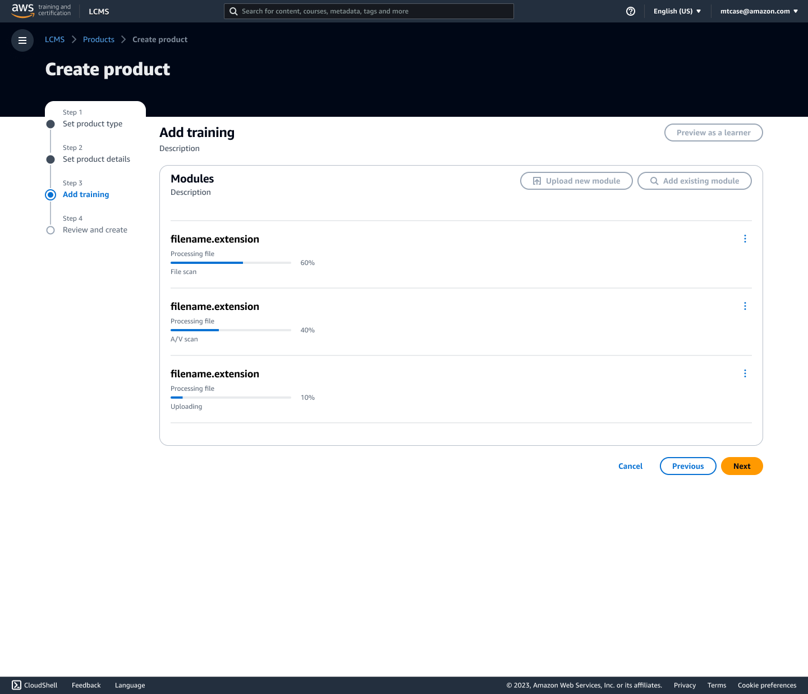Expand the English (US) language dropdown
This screenshot has width=808, height=694.
pyautogui.click(x=677, y=11)
